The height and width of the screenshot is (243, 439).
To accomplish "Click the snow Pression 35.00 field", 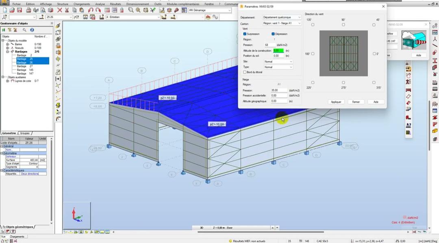I will (279, 91).
